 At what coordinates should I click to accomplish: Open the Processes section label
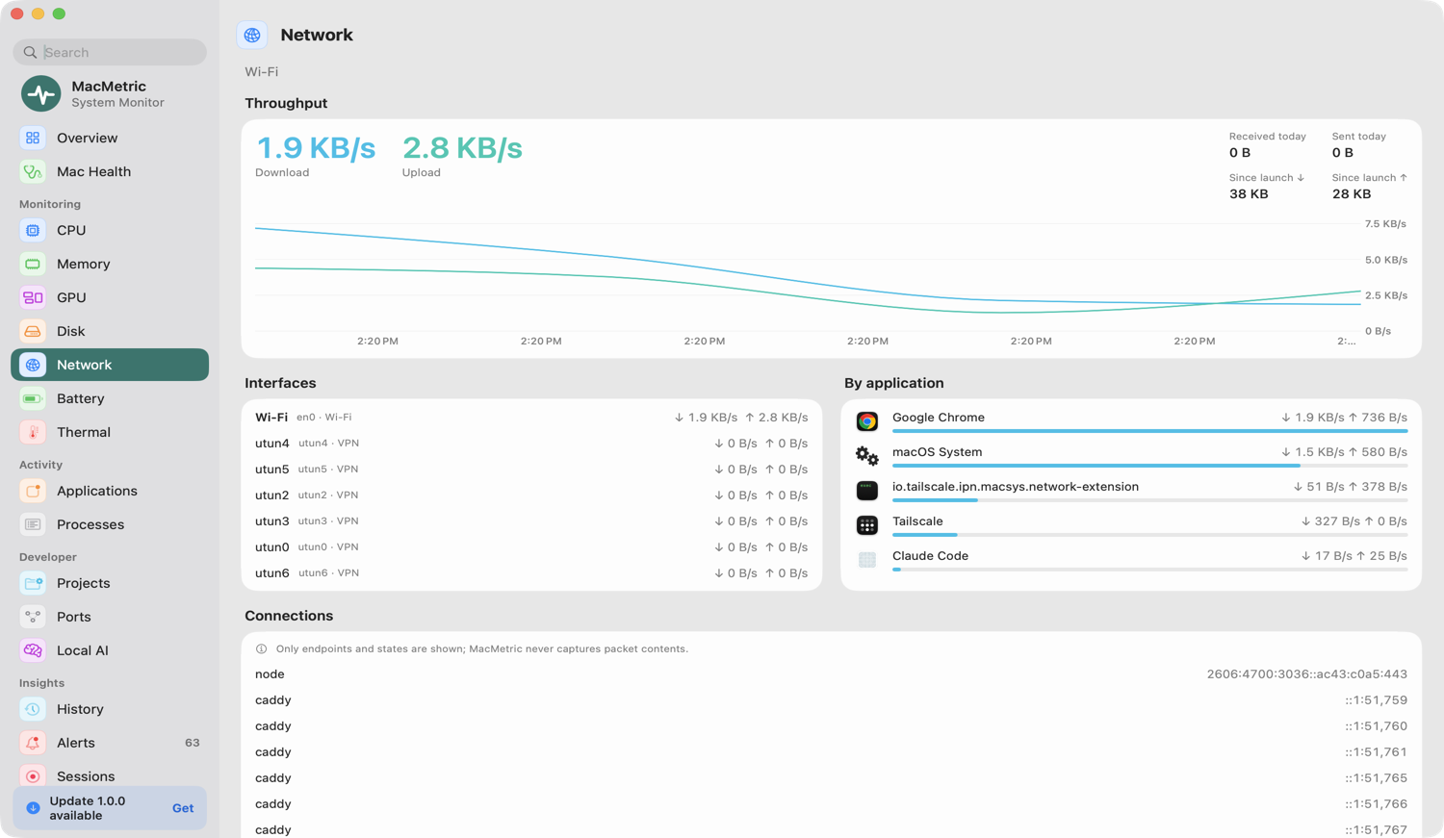click(90, 524)
